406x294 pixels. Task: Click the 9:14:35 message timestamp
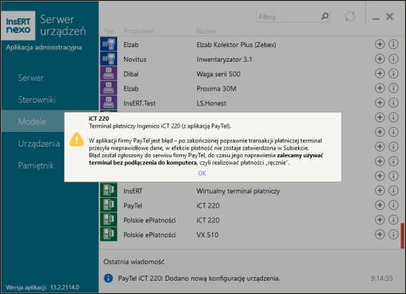(381, 278)
